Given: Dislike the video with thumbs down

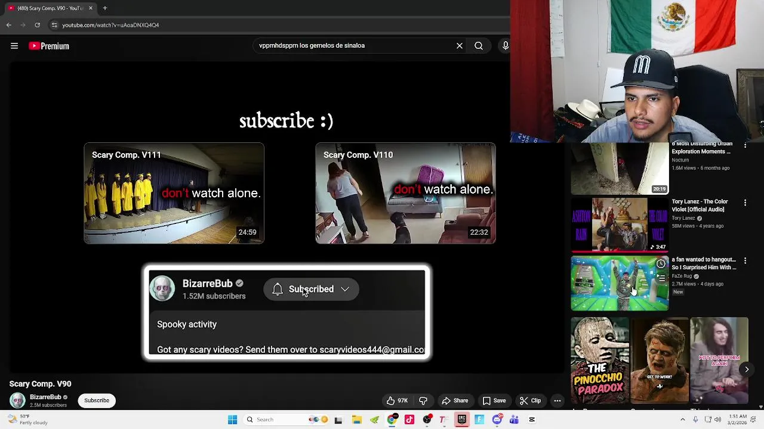Looking at the screenshot, I should (423, 400).
